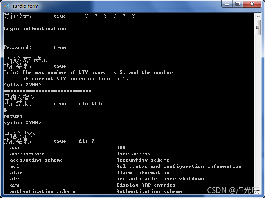Image resolution: width=265 pixels, height=198 pixels.
Task: Click 'Display ARP entries' description text
Action: click(146, 185)
